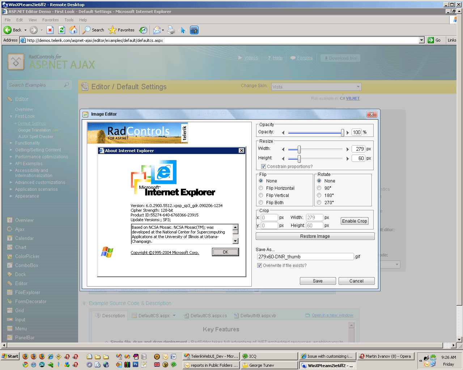Screen dimensions: 463x370
Task: Open the Edit menu
Action: 20,20
